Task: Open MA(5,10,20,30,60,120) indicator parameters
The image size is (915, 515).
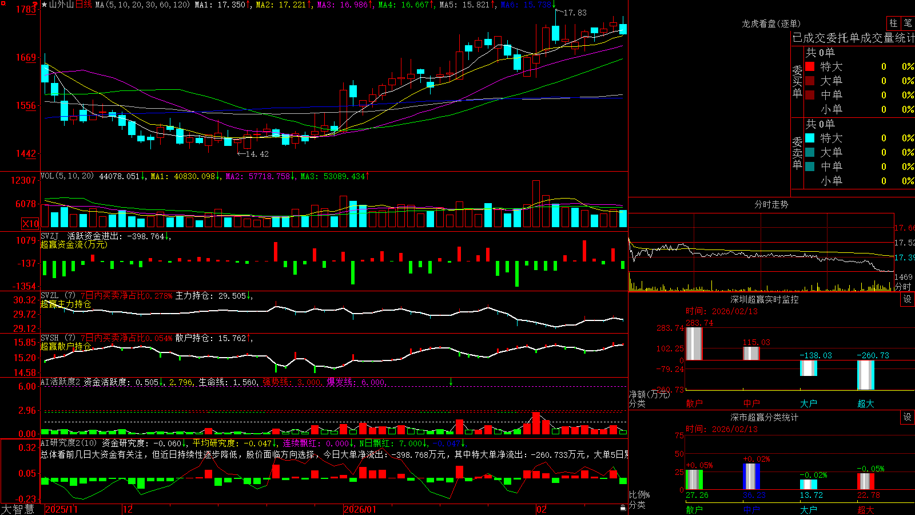Action: (142, 5)
